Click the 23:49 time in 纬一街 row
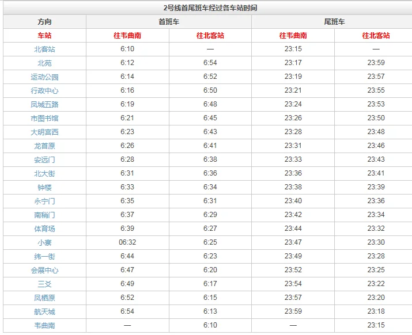Image resolution: width=412 pixels, height=335 pixels. coord(293,256)
